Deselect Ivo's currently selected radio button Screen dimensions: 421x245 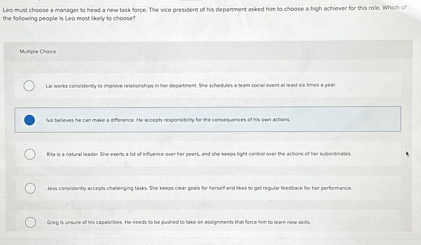29,120
